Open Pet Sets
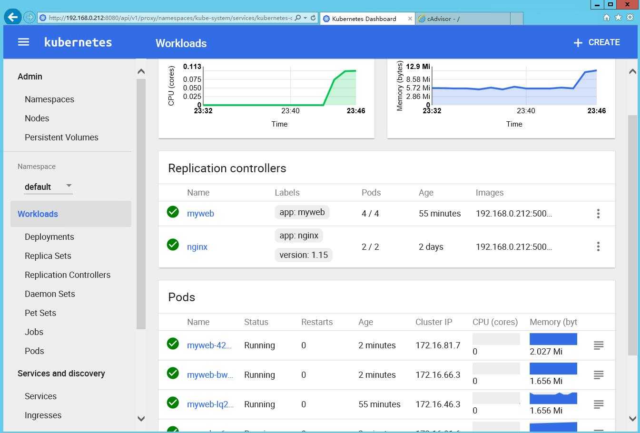Screen dimensions: 640x433 (x=40, y=313)
